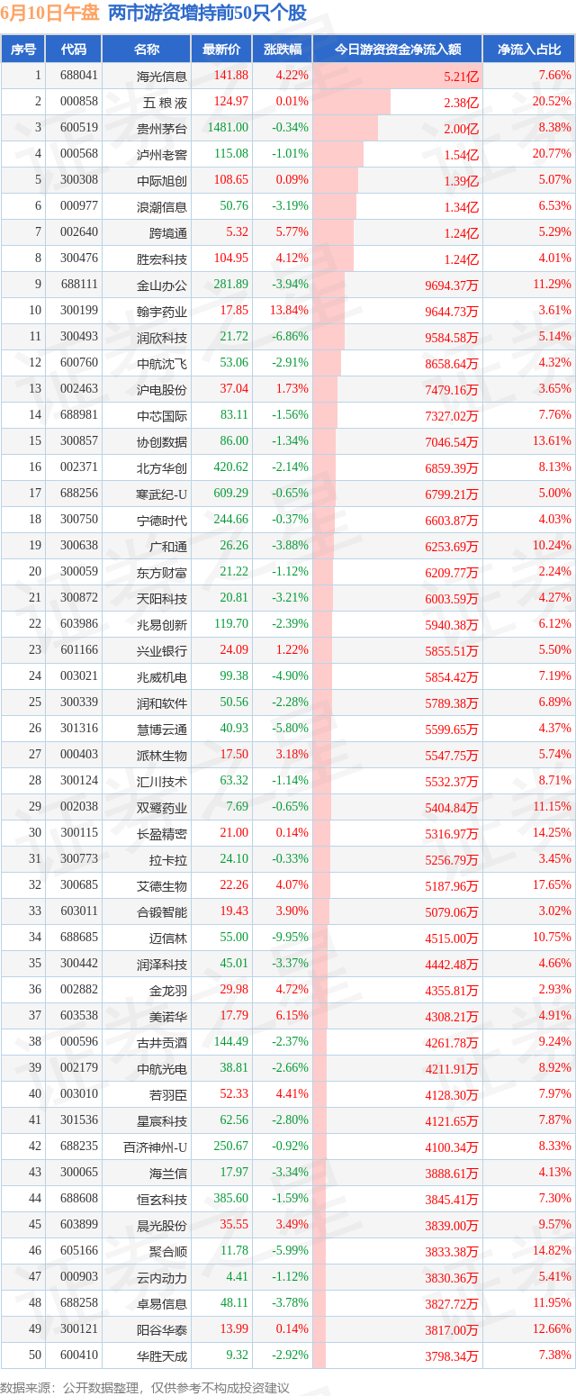Image resolution: width=576 pixels, height=1396 pixels.
Task: Click stock code 000568
Action: pyautogui.click(x=79, y=154)
